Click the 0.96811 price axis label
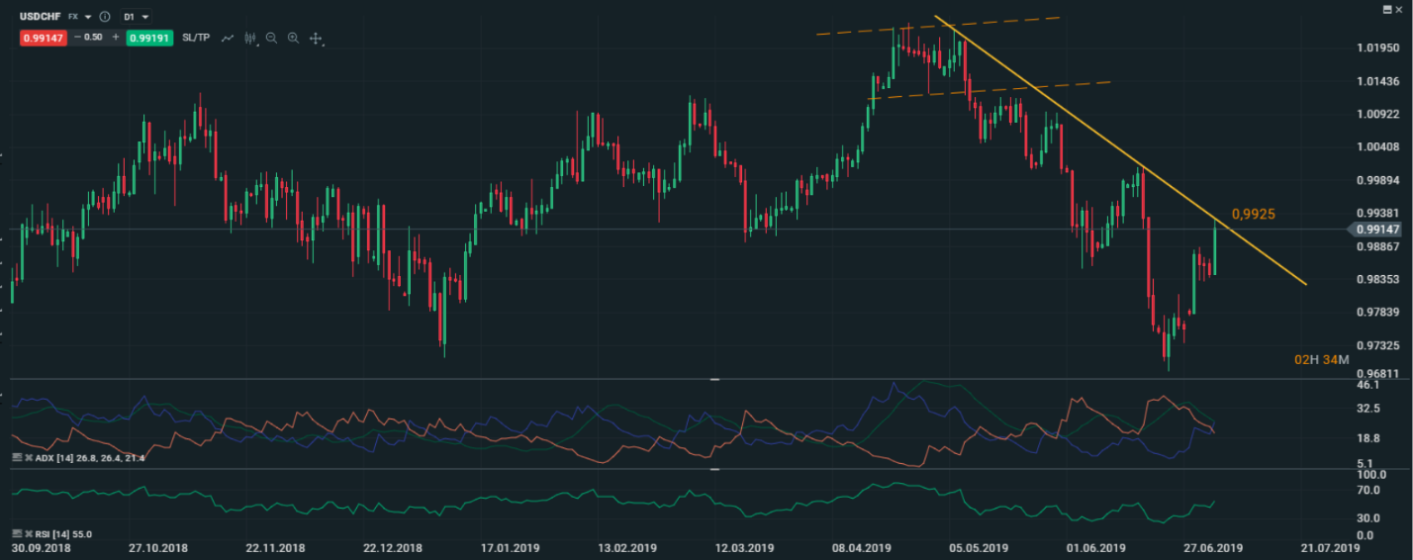The image size is (1413, 560). tap(1378, 374)
